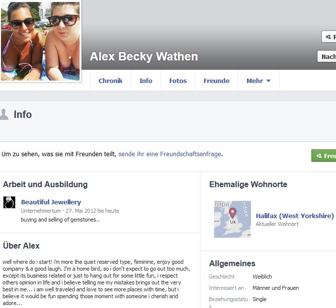Click the Info section person silhouette icon
The image size is (336, 308).
(x=4, y=114)
